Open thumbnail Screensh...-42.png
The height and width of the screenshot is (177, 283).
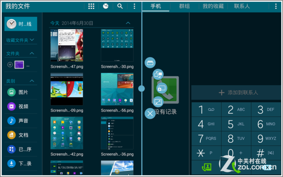pyautogui.click(x=67, y=133)
